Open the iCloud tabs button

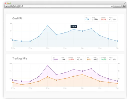coord(13,6)
